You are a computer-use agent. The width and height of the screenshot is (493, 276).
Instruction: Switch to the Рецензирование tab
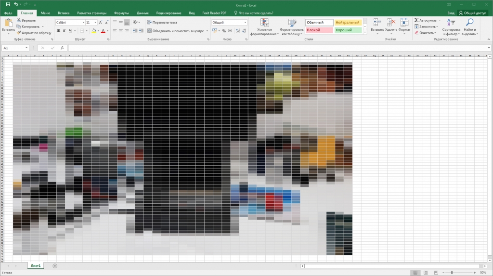pyautogui.click(x=169, y=13)
